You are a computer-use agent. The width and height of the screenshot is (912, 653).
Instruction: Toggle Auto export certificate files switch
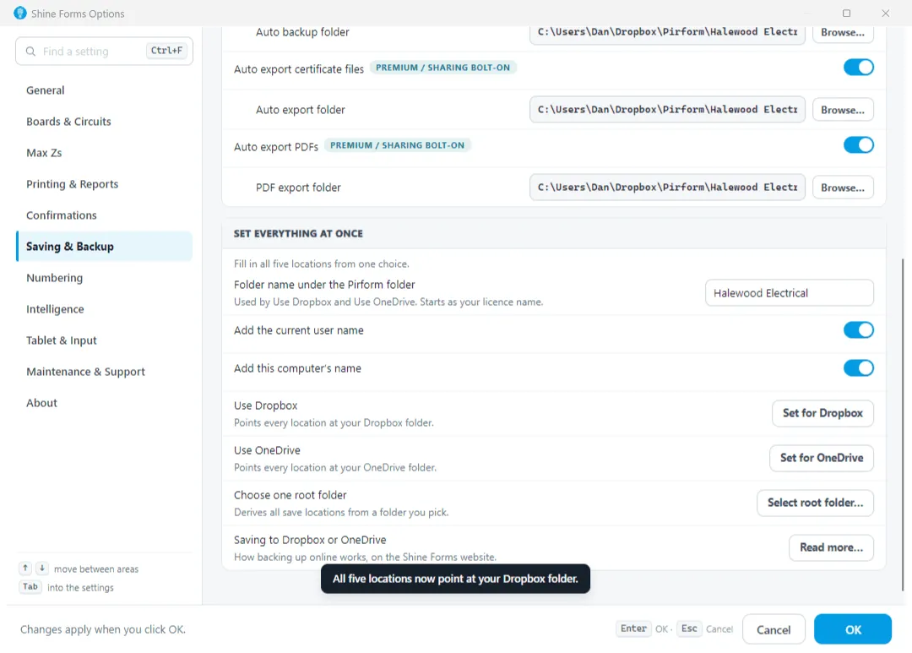point(858,68)
